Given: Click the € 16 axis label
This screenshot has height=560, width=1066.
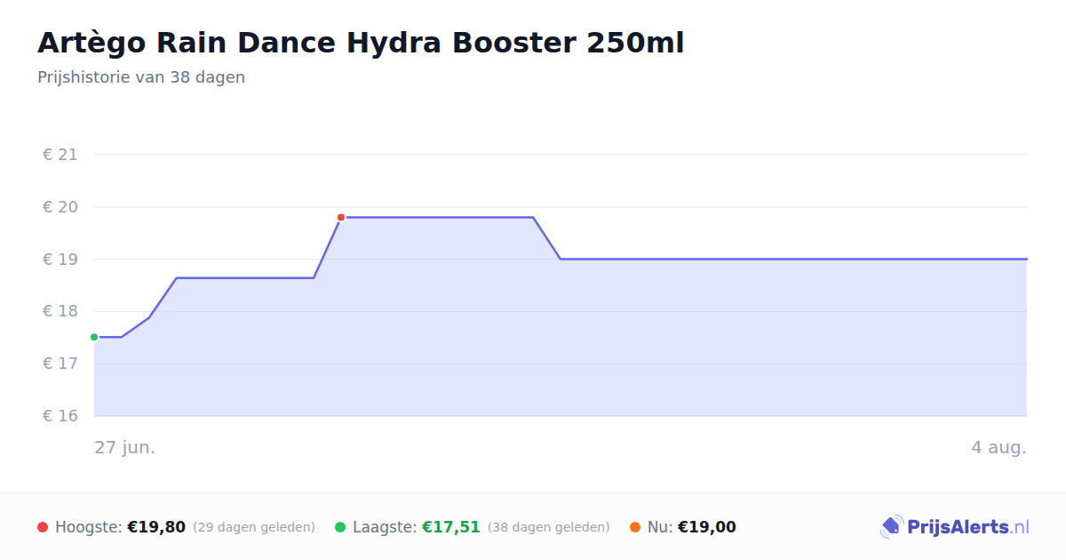Looking at the screenshot, I should pos(60,416).
